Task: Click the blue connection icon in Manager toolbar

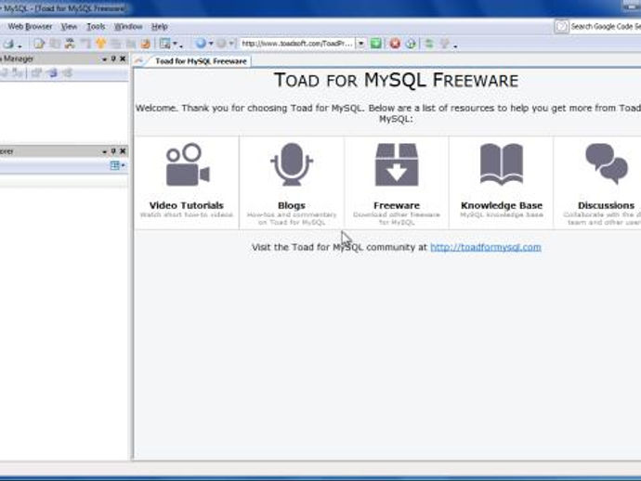Action: [52, 73]
